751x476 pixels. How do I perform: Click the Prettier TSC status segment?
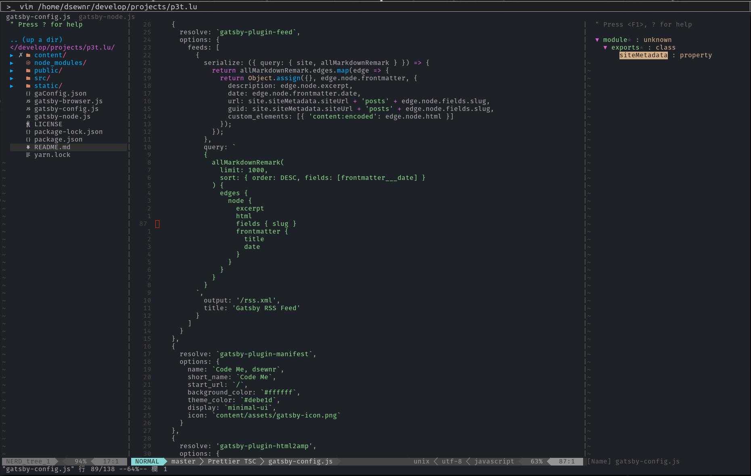[x=232, y=461]
